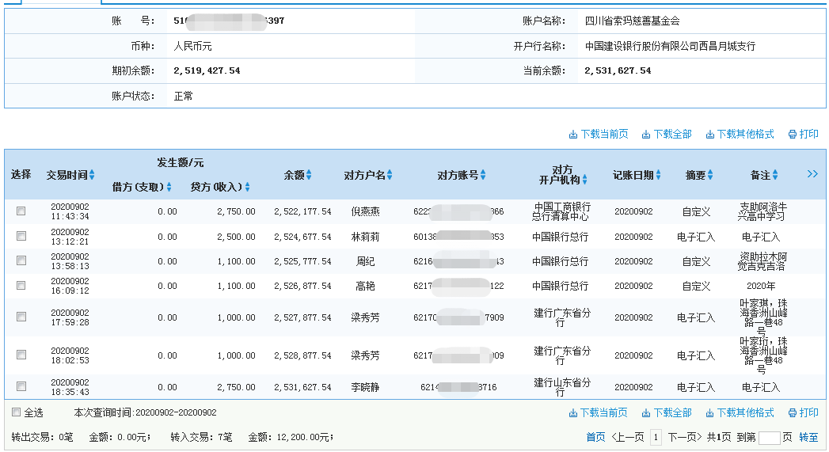Click opening balance 2,519,427.54 value
Image resolution: width=829 pixels, height=452 pixels.
[x=207, y=70]
